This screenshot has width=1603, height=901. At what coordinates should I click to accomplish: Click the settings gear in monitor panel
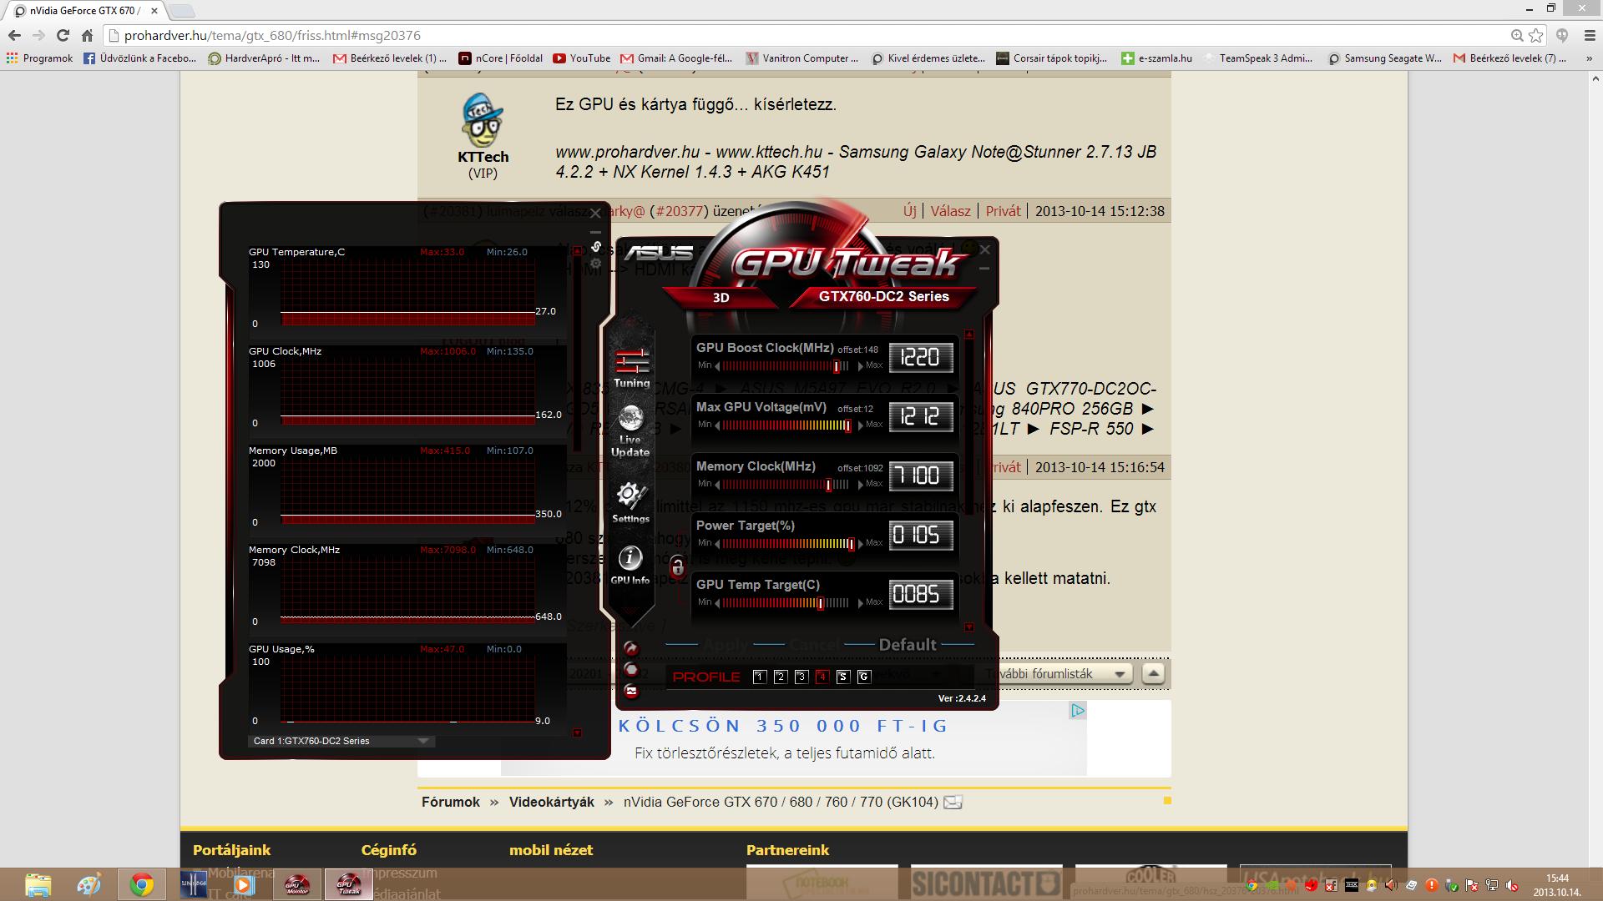tap(596, 264)
